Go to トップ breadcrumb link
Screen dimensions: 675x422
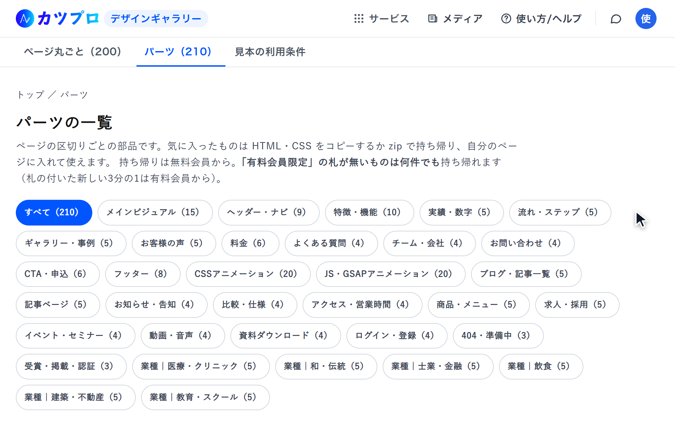(30, 95)
